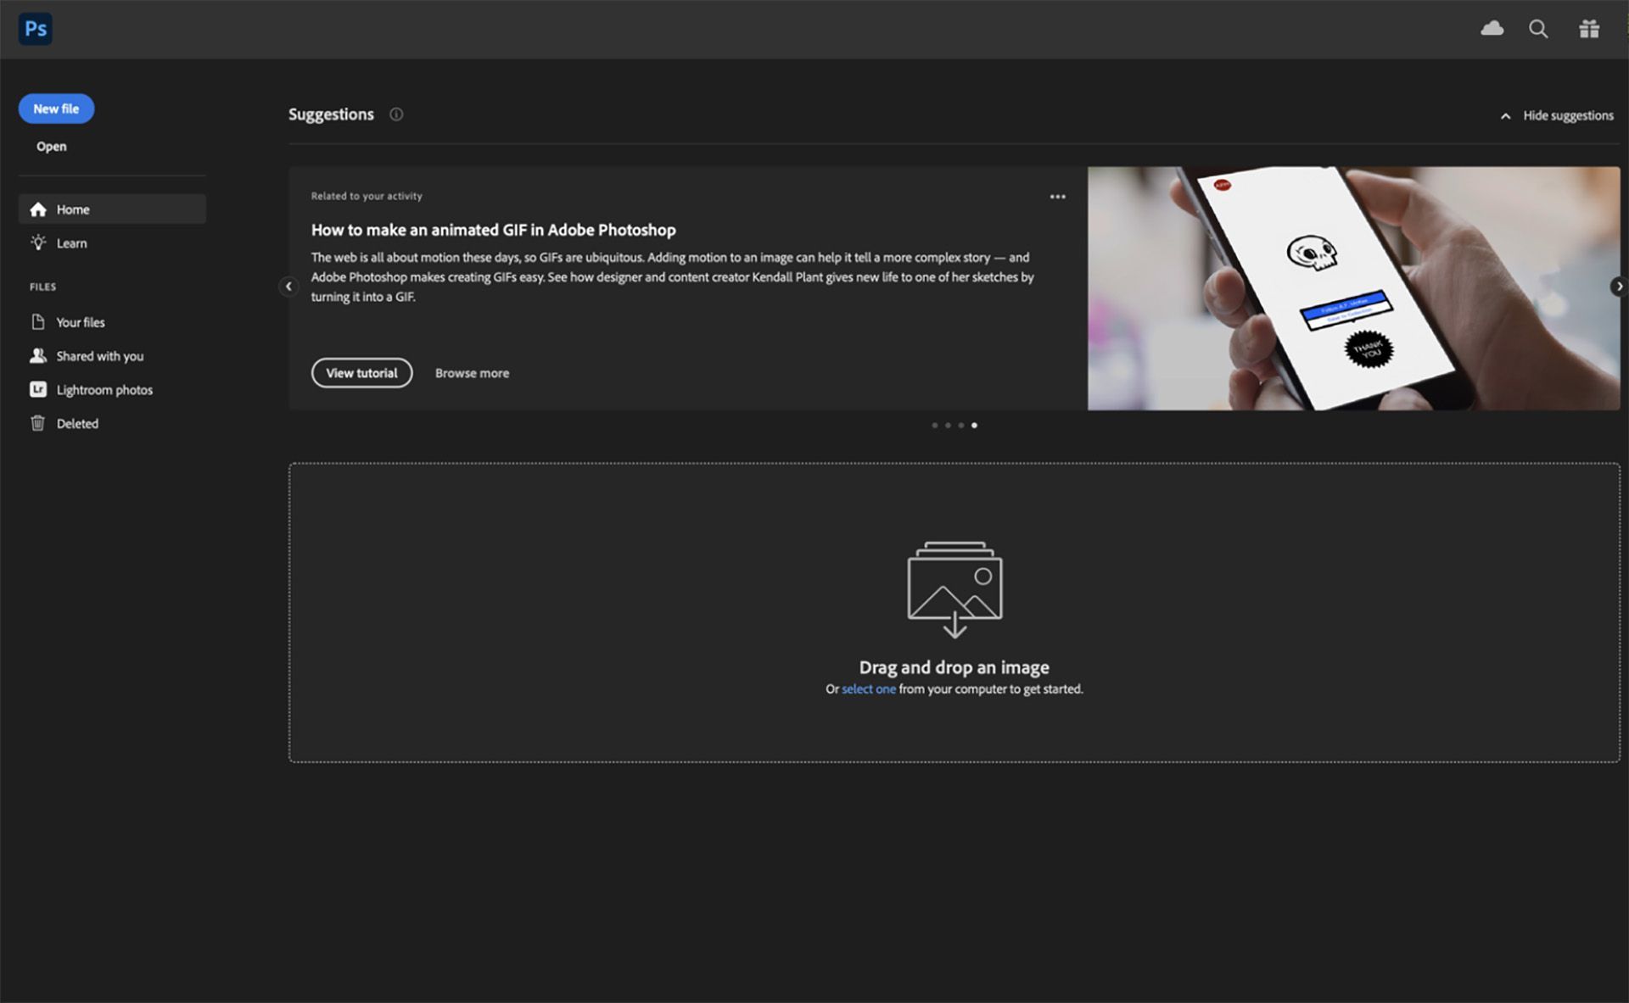Click 'How to make an animated GIF' title
This screenshot has height=1003, width=1629.
pyautogui.click(x=493, y=230)
